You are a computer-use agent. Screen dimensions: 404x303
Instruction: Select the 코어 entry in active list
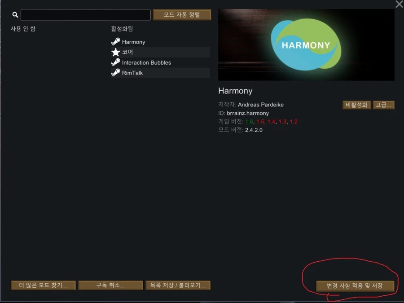[x=161, y=52]
